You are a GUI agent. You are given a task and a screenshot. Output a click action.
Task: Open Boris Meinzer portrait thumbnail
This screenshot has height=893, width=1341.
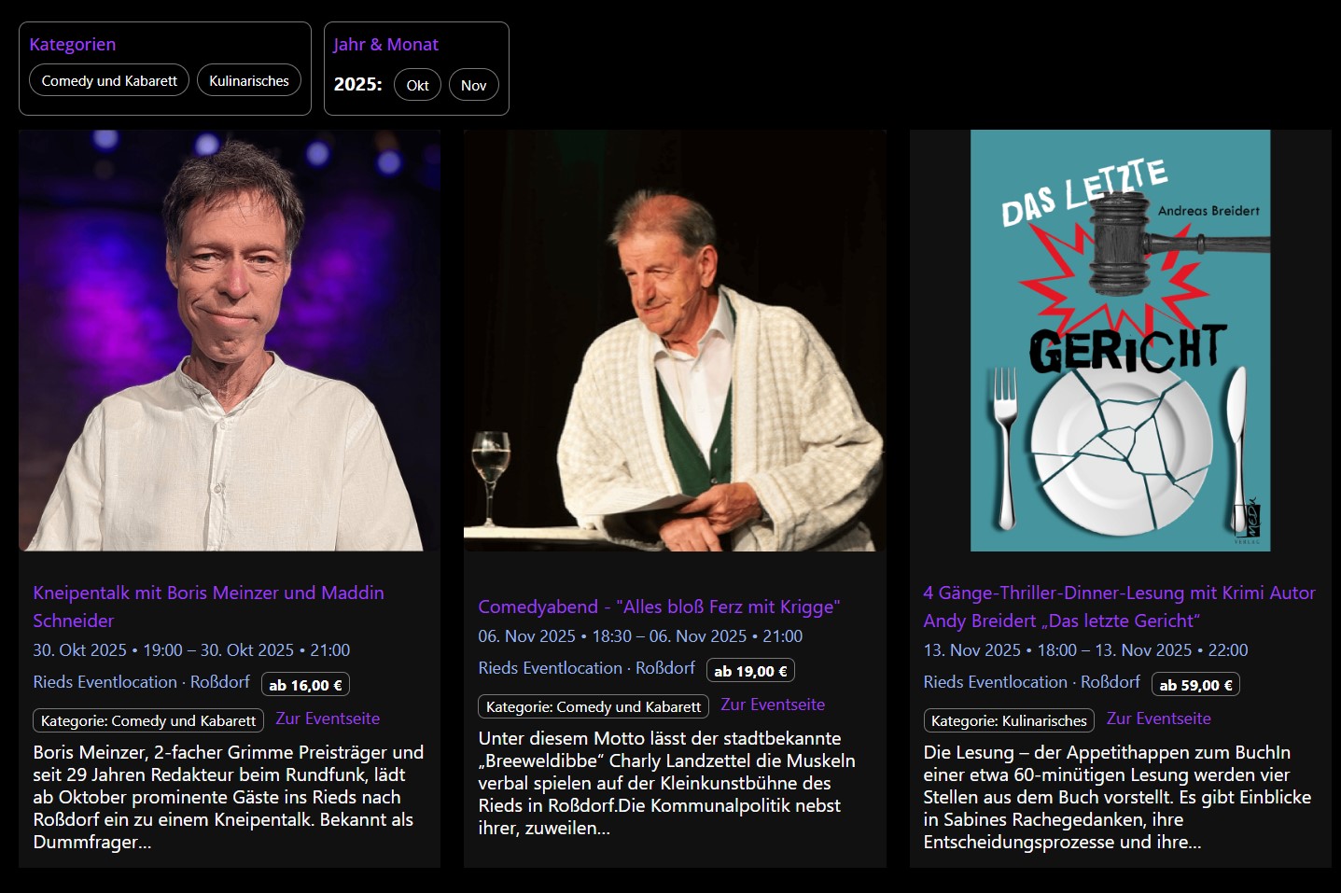coord(230,341)
